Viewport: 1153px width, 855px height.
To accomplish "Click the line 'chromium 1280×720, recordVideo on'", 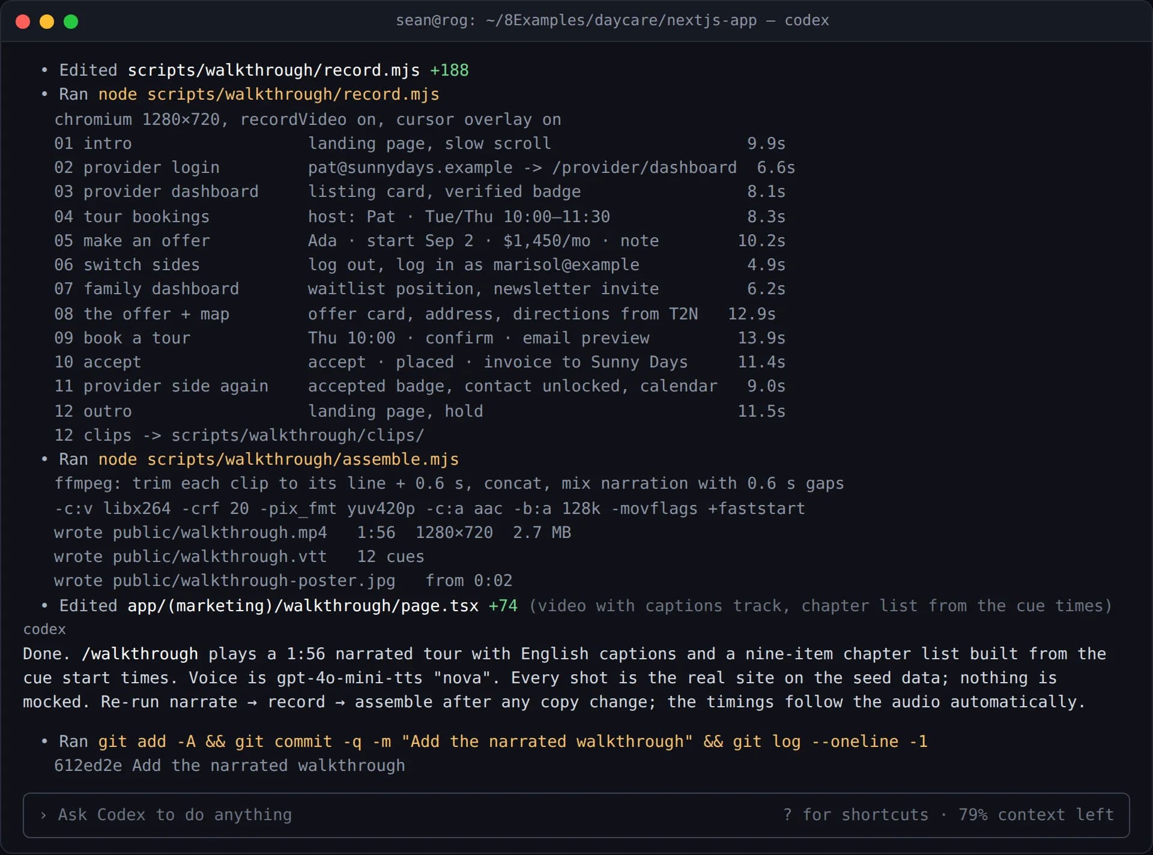I will tap(307, 119).
